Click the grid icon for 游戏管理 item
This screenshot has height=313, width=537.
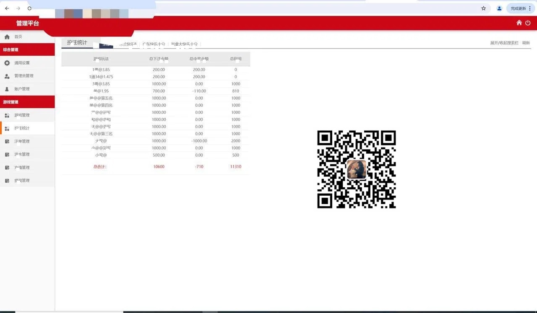tap(7, 115)
